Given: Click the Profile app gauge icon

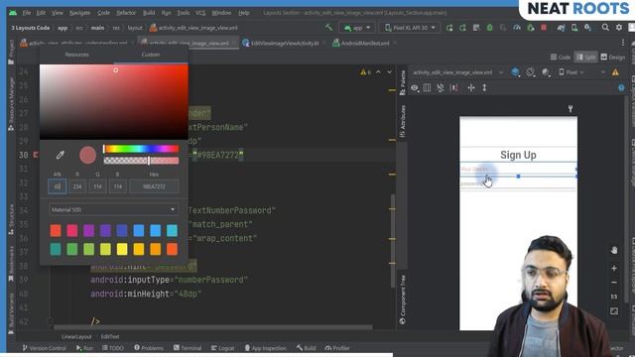Looking at the screenshot, I should click(x=517, y=28).
